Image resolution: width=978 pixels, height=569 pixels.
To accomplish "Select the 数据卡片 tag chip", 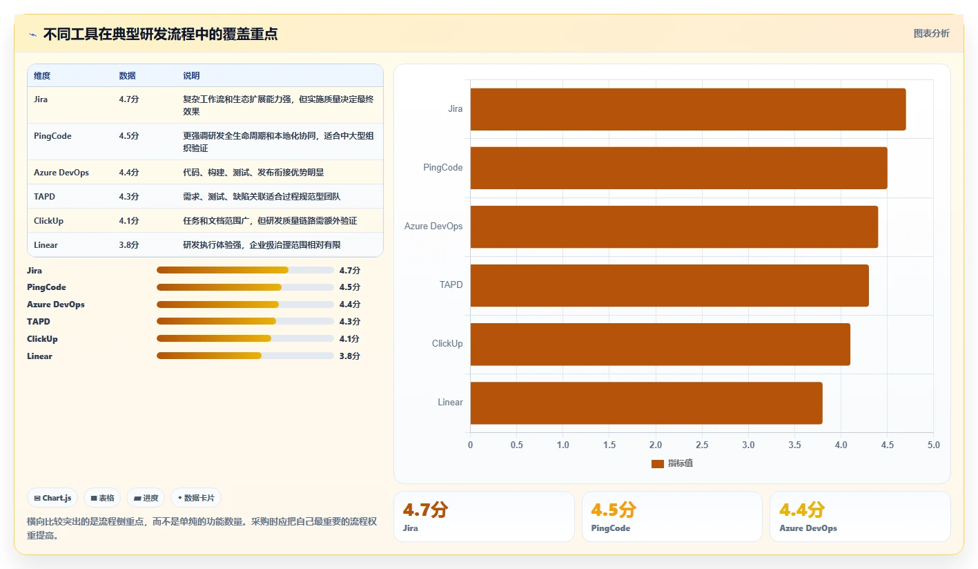I will [196, 498].
